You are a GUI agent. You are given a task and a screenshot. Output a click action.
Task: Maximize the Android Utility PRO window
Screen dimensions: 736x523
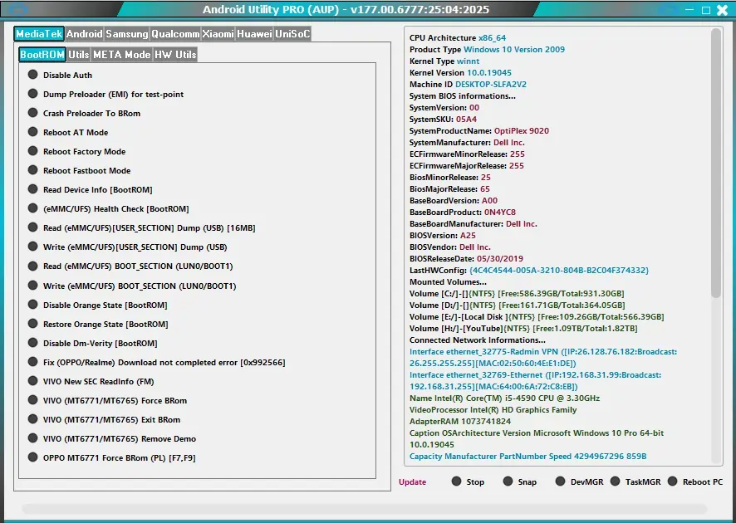(x=705, y=10)
